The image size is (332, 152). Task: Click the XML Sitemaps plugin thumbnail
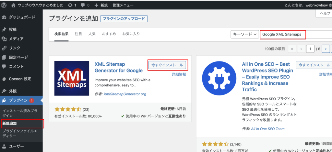72,78
